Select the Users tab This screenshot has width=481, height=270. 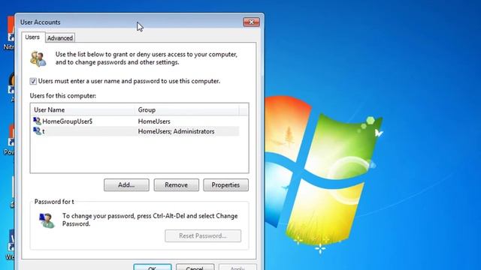click(32, 37)
